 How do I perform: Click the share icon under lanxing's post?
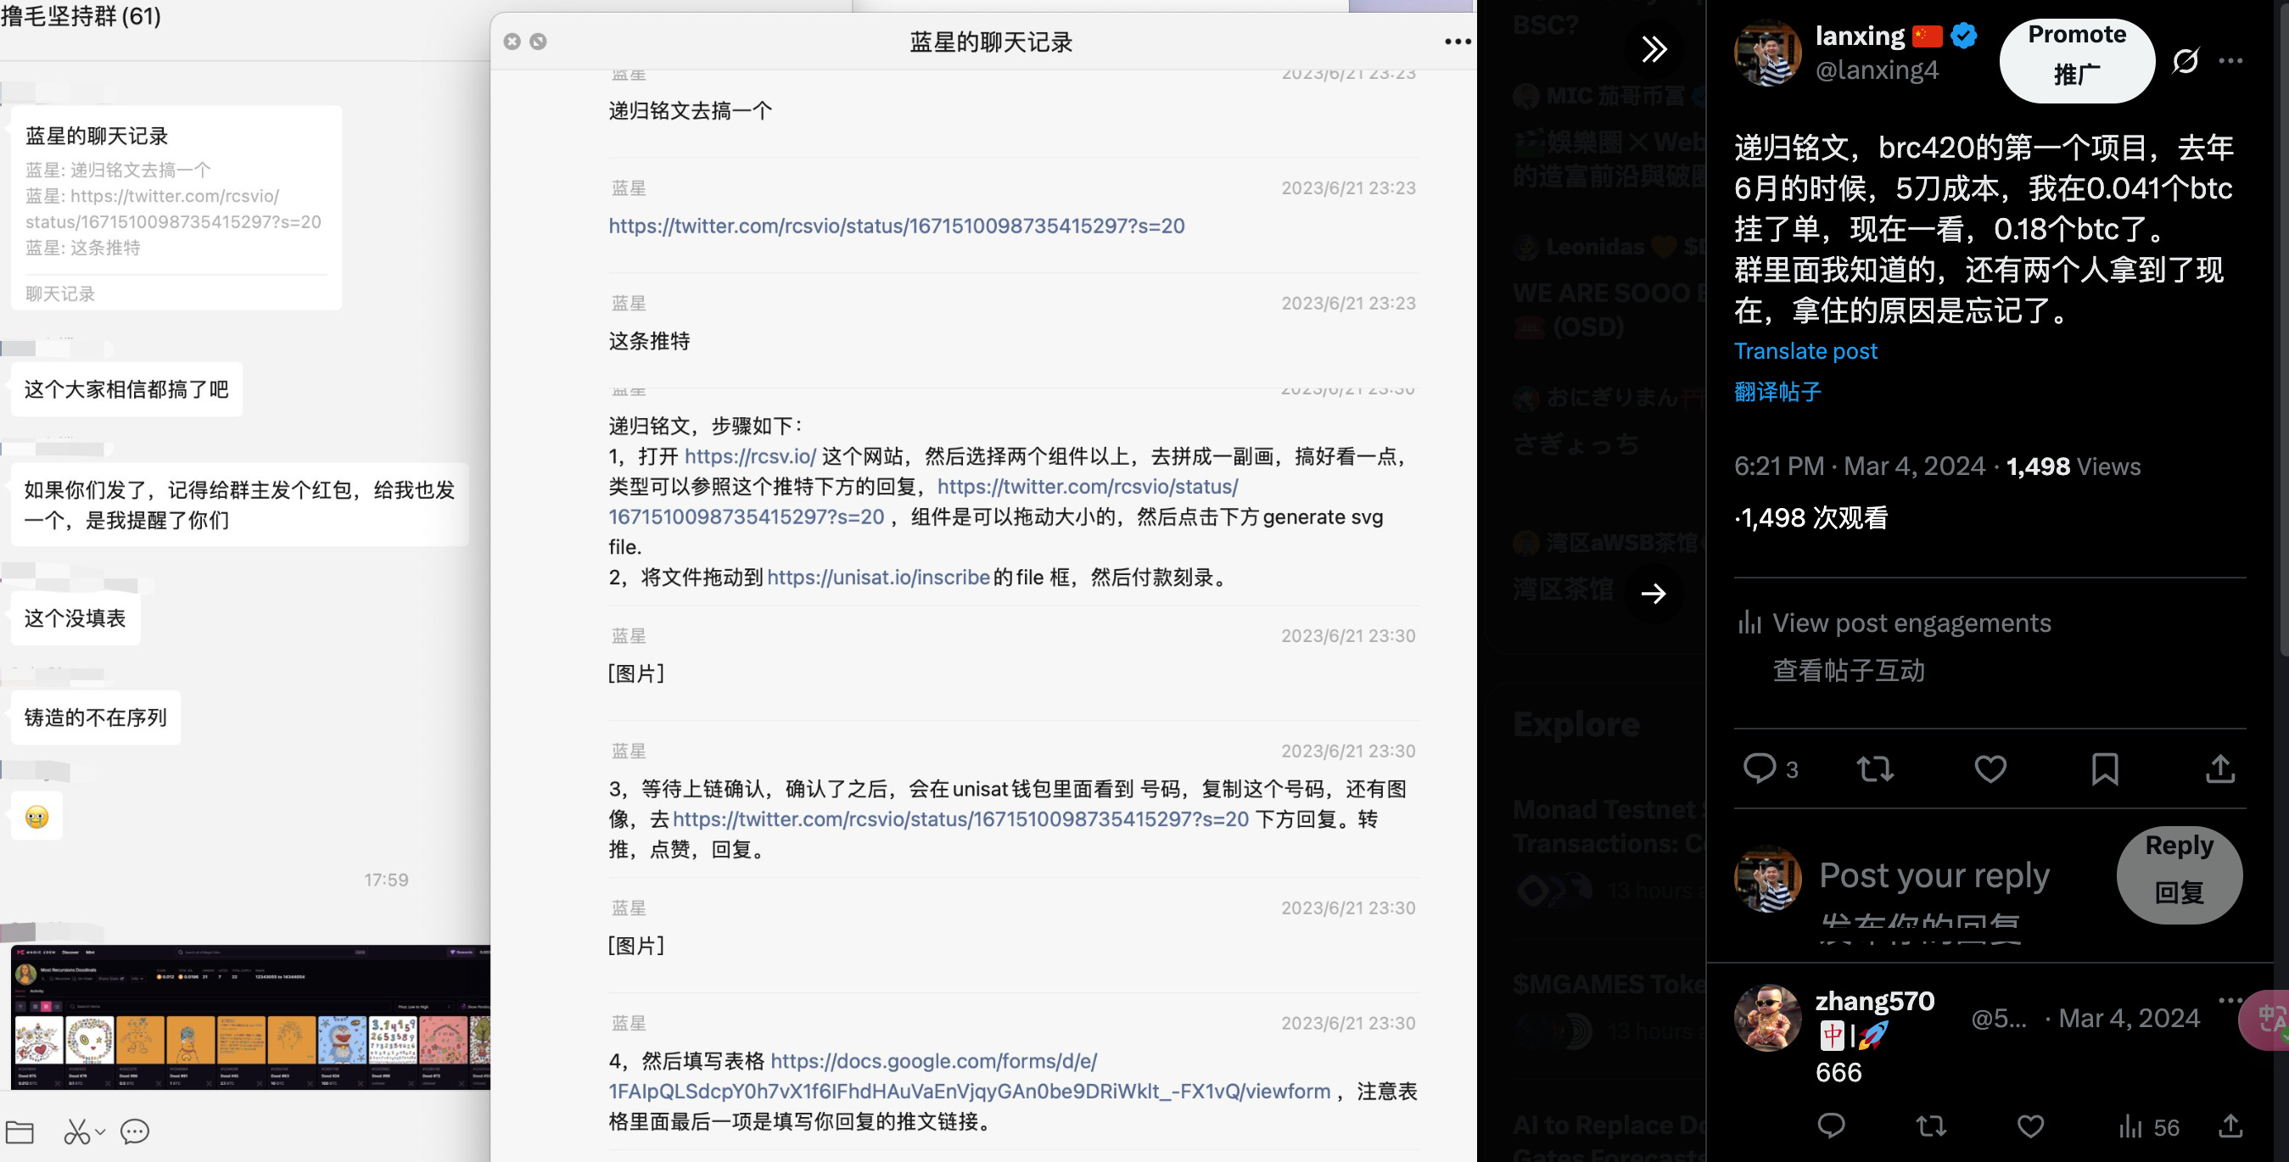[2219, 768]
